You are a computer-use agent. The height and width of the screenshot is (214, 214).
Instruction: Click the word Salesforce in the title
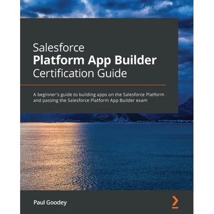[x=59, y=48]
